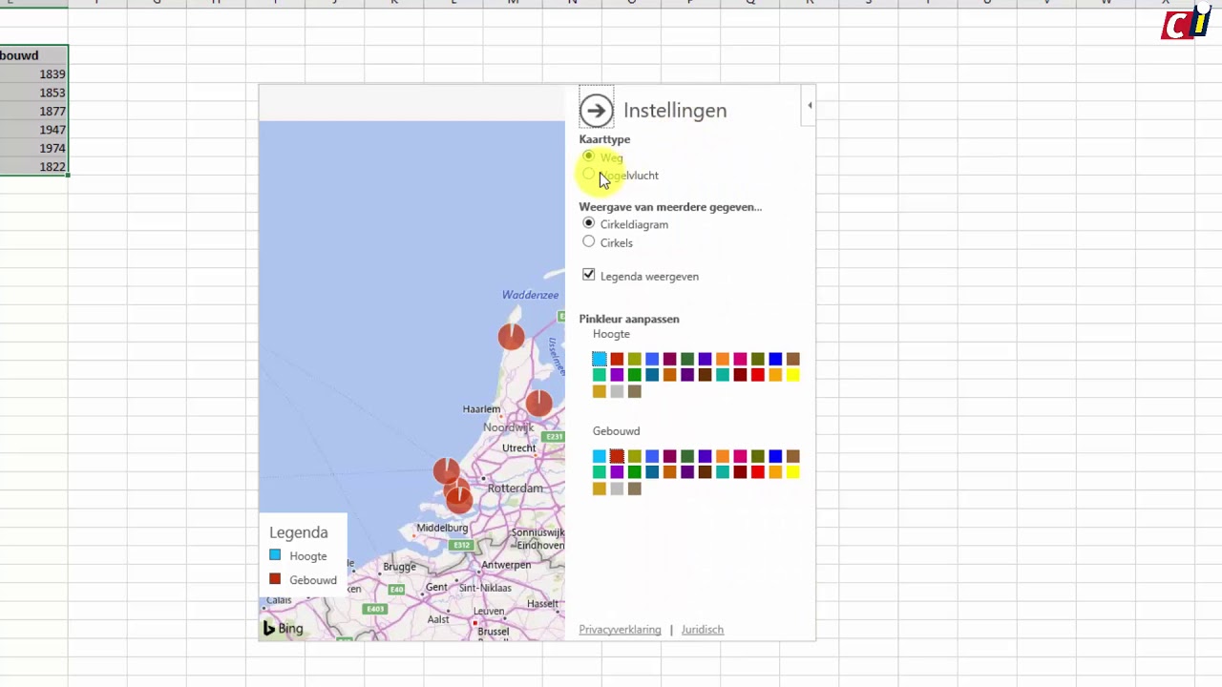The height and width of the screenshot is (687, 1222).
Task: Click the Bing logo on the map
Action: (x=284, y=628)
